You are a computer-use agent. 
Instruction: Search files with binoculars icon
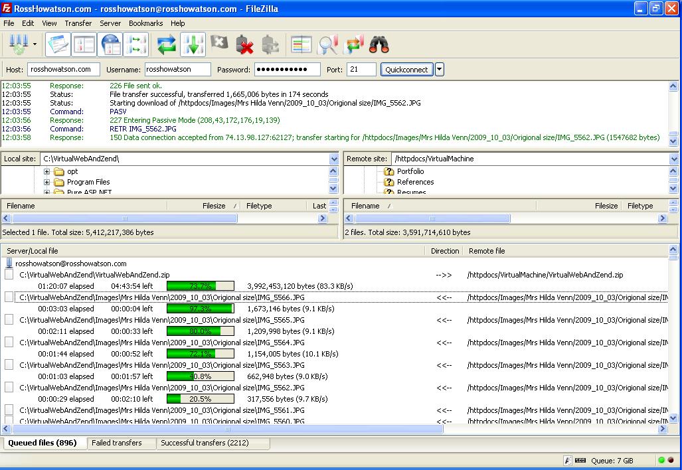pos(379,44)
